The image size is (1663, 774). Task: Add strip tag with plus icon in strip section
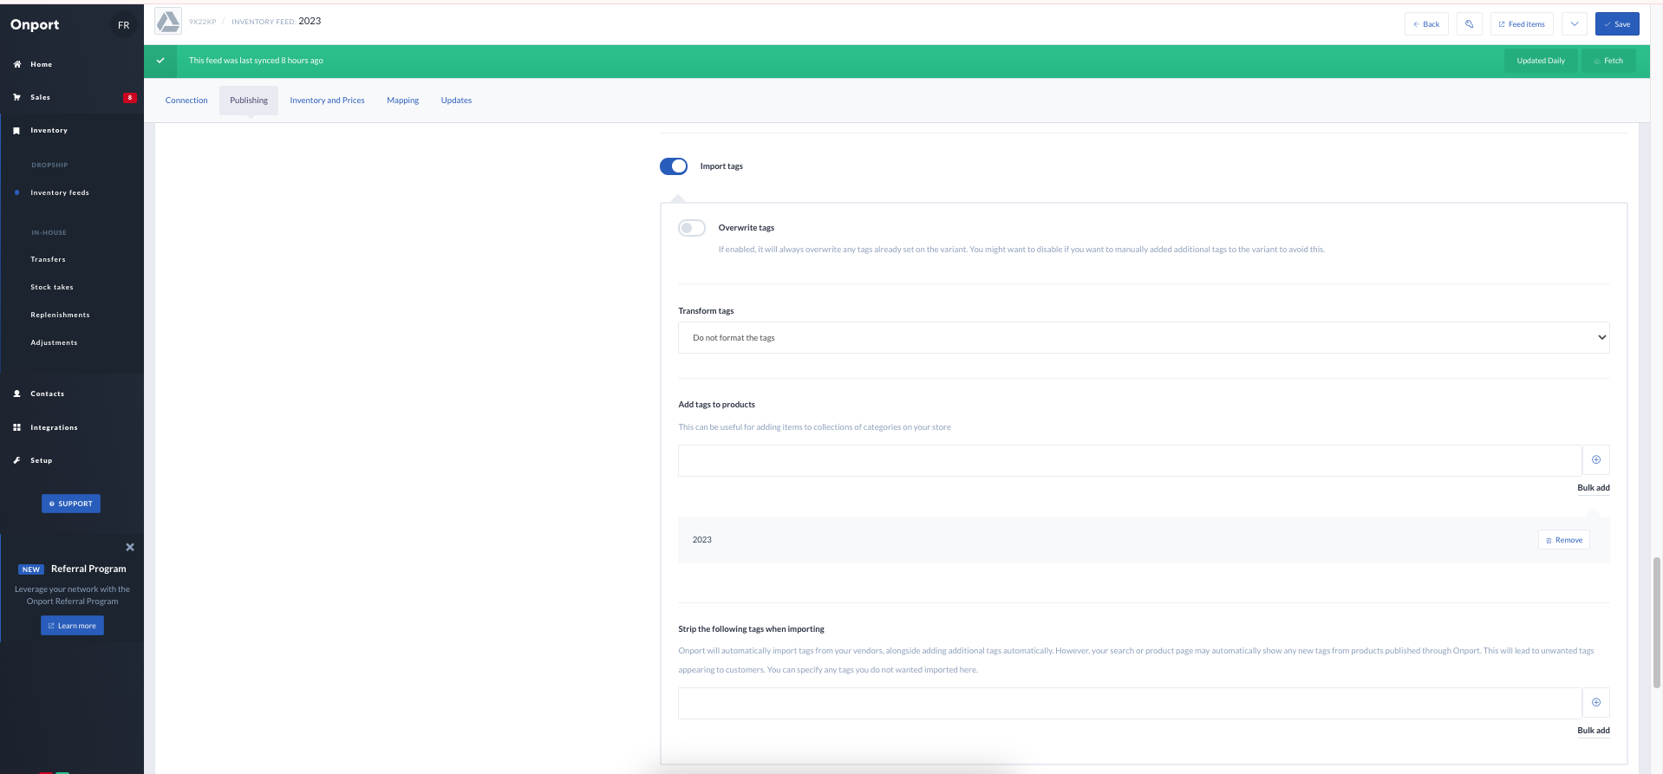(x=1595, y=702)
